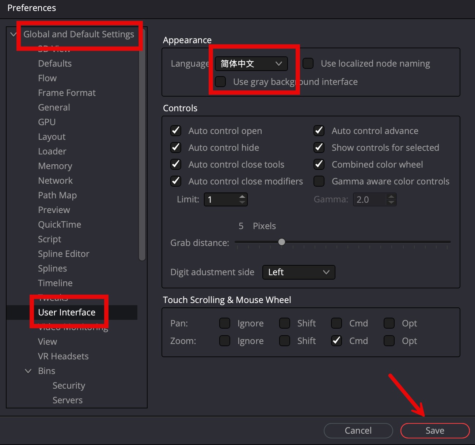Screen dimensions: 475x445
Task: Click the Grab distance slider handle
Action: pyautogui.click(x=281, y=242)
